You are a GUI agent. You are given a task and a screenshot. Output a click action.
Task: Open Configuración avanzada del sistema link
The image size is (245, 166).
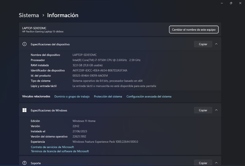pyautogui.click(x=149, y=96)
